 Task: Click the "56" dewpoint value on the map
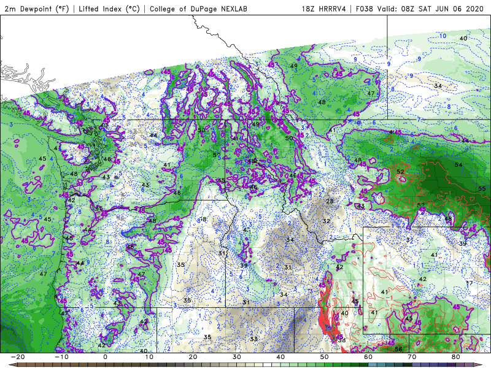398,349
